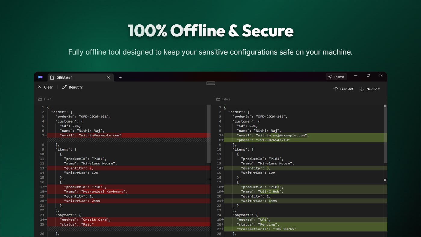Click the transactionId line in File 2

click(305, 229)
